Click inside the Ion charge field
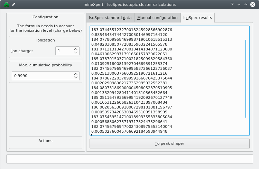Screen dimensions: 259x169 click(64, 51)
